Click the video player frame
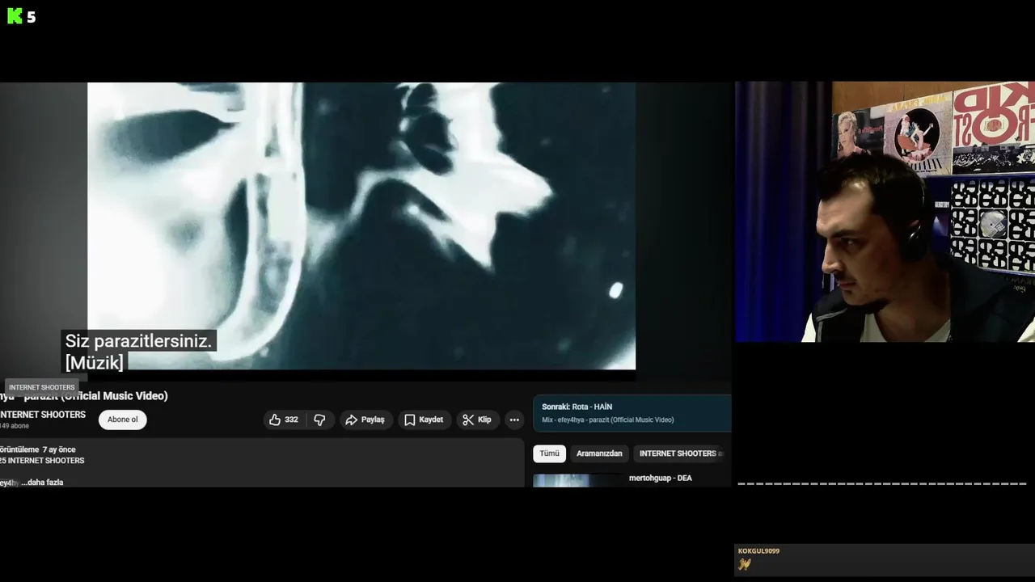Screen dimensions: 1035x582 (x=361, y=226)
